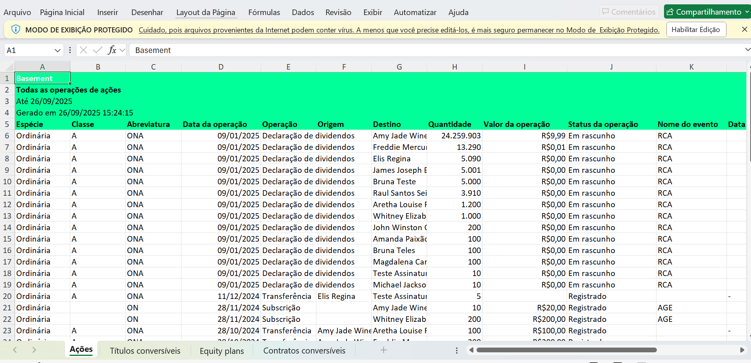The image size is (751, 363).
Task: Click the Comentários button
Action: tap(628, 12)
